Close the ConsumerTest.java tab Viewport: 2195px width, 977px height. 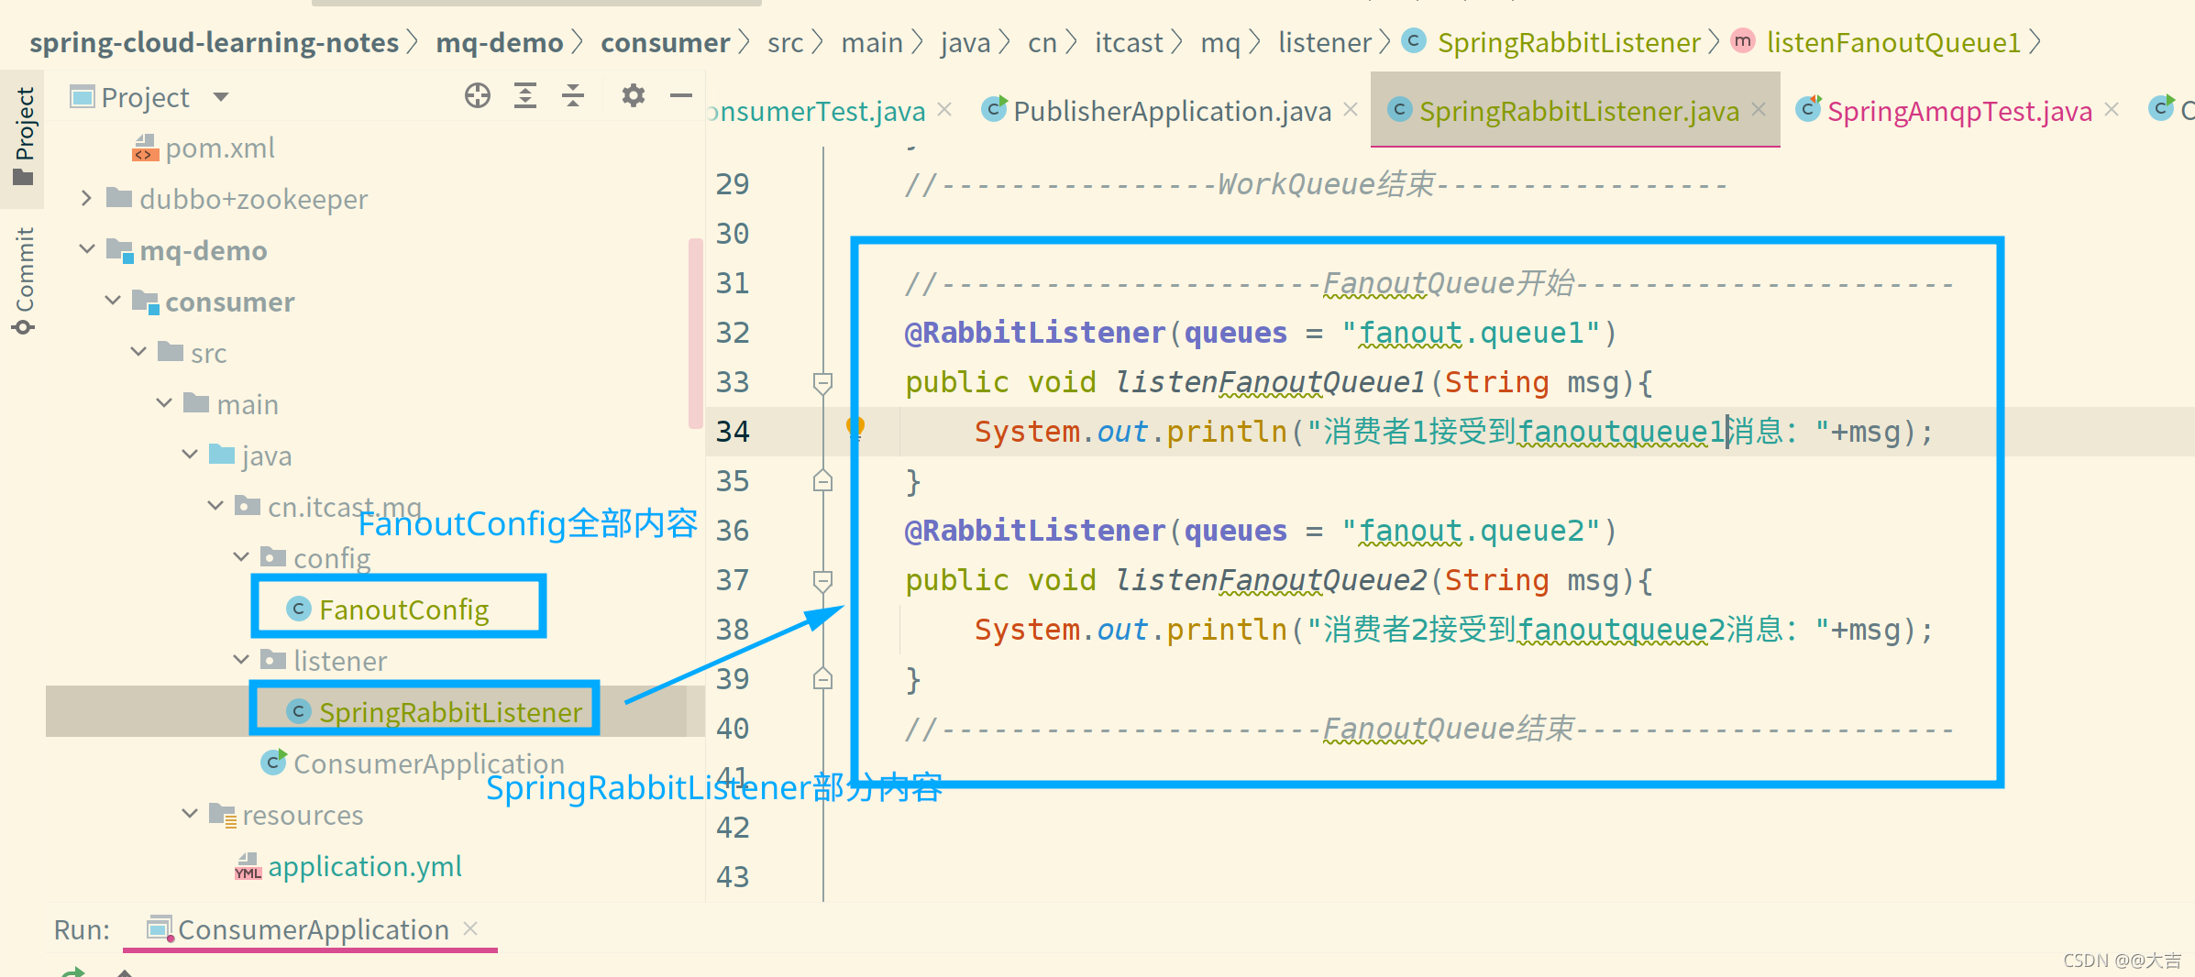coord(945,110)
